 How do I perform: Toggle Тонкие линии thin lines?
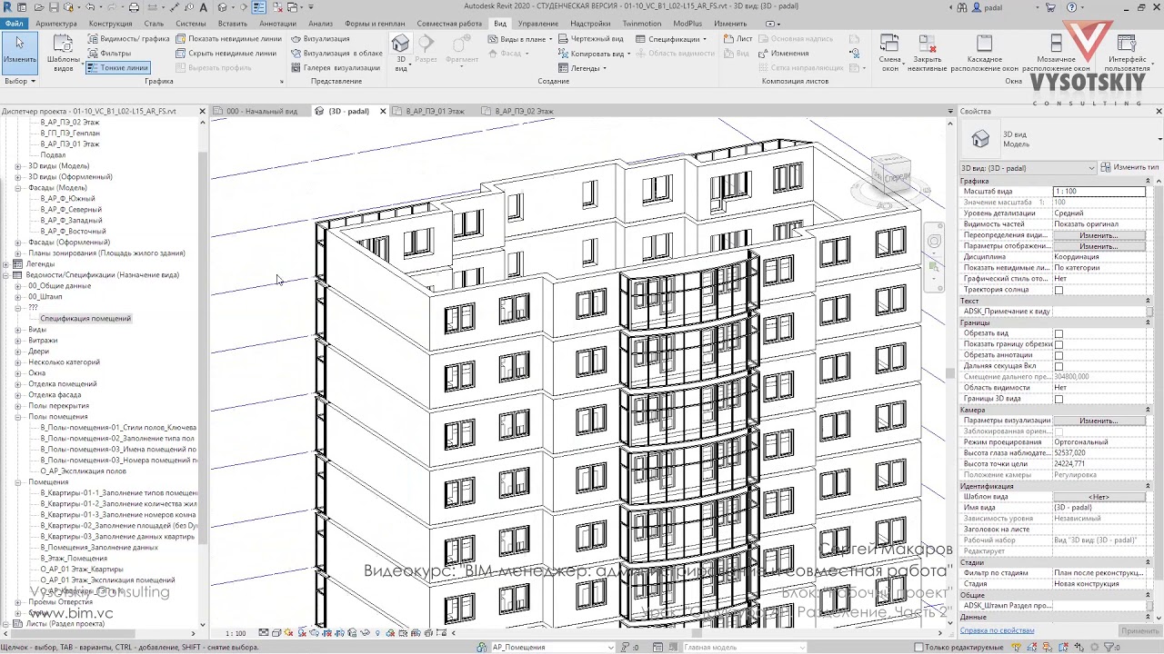coord(117,68)
